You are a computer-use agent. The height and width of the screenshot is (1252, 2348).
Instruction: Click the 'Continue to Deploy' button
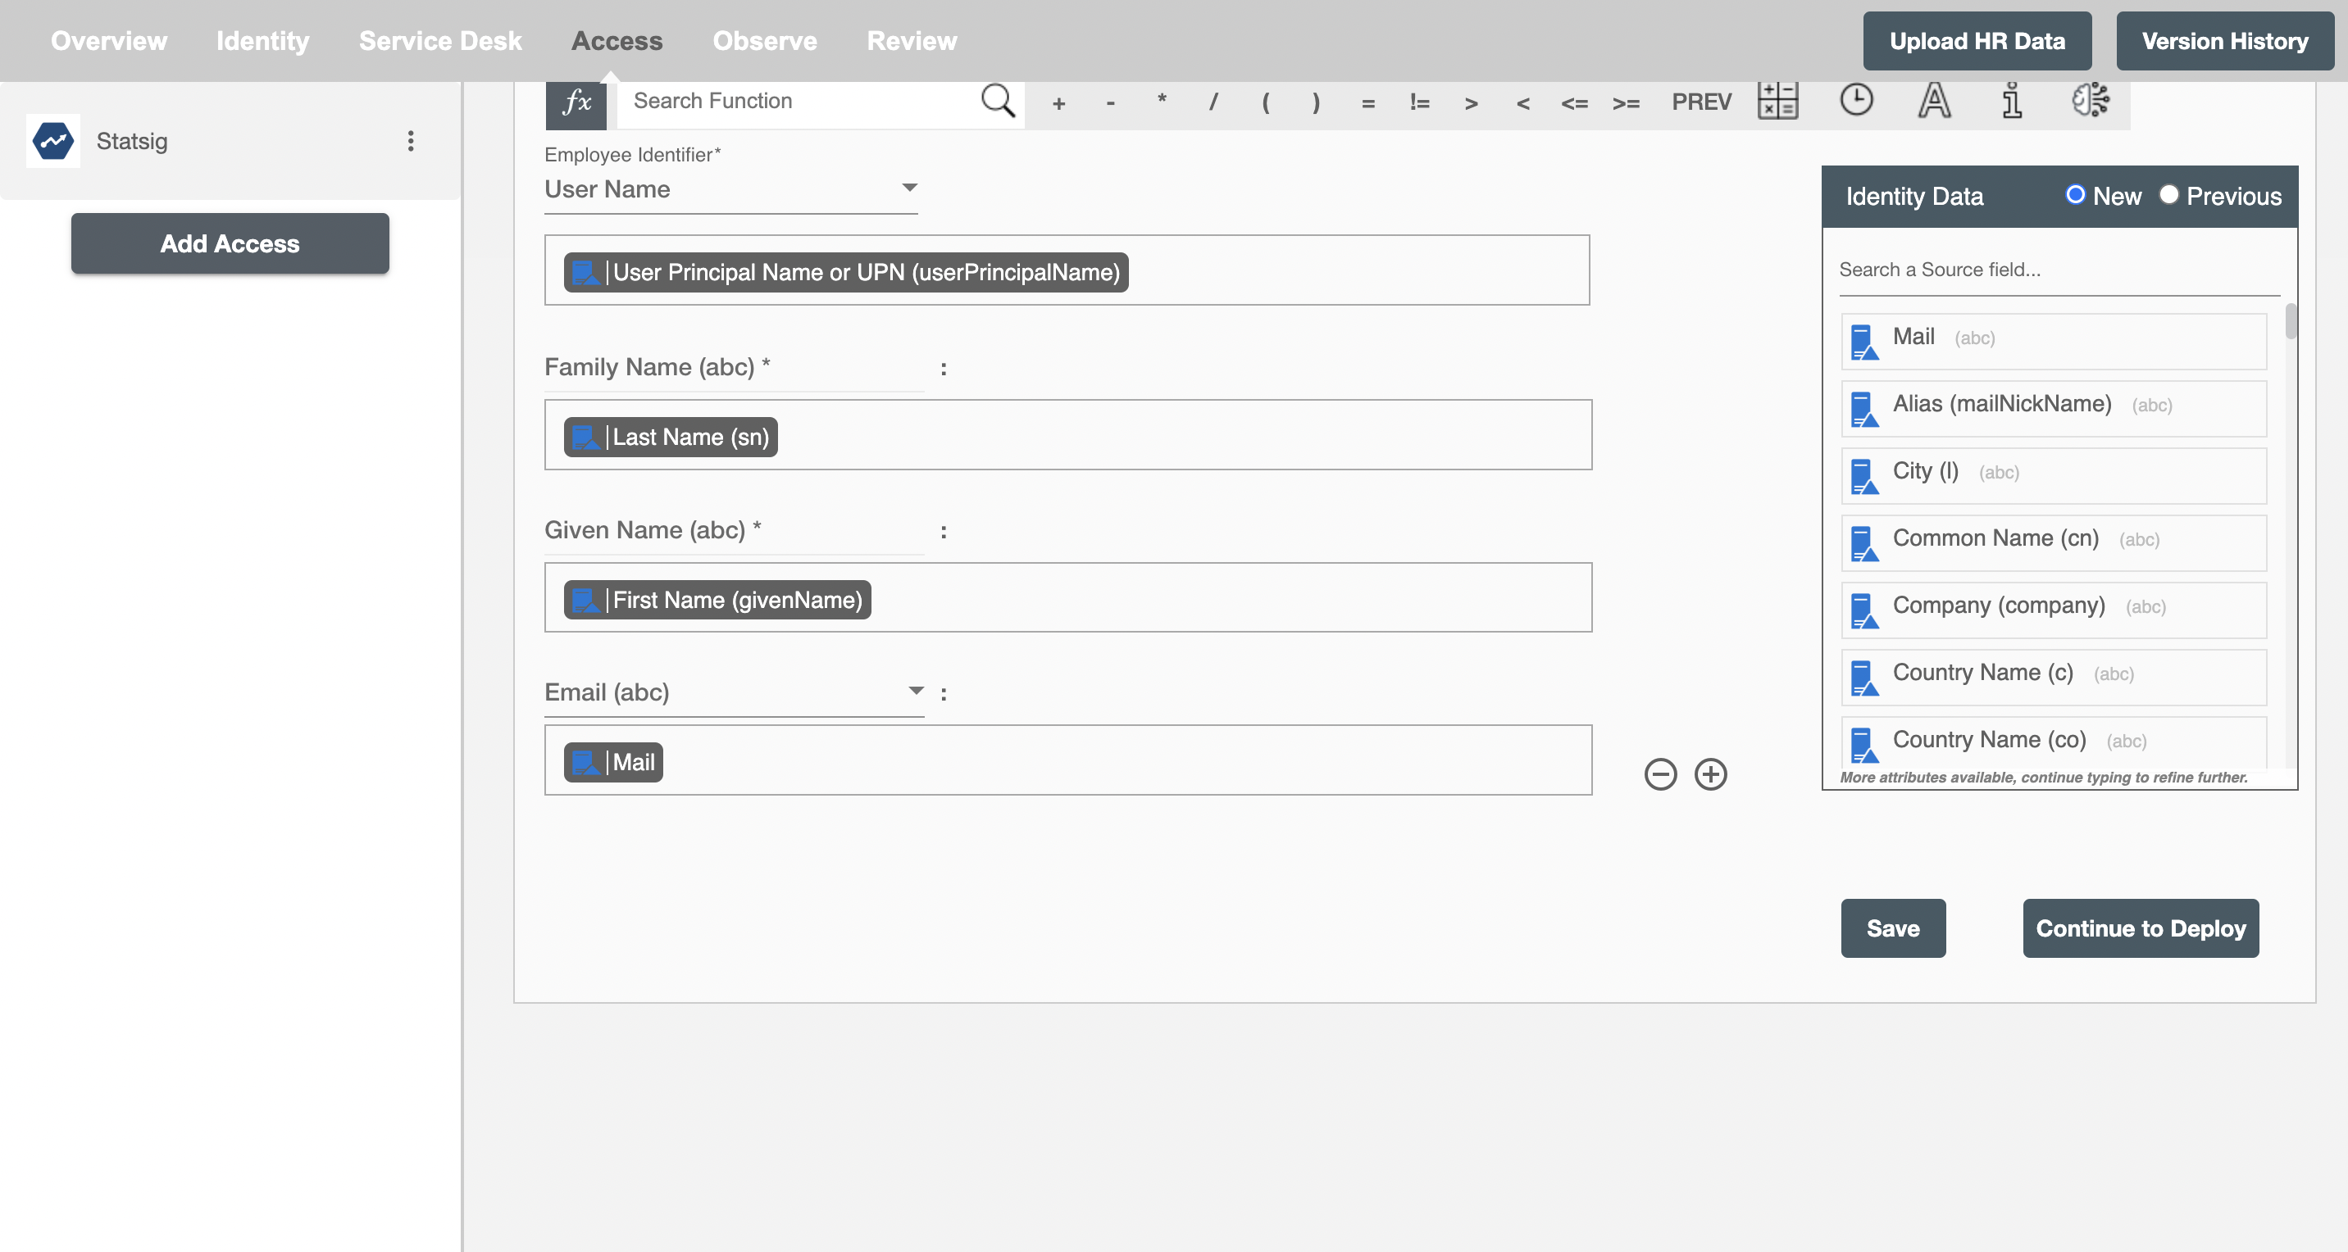click(2141, 928)
